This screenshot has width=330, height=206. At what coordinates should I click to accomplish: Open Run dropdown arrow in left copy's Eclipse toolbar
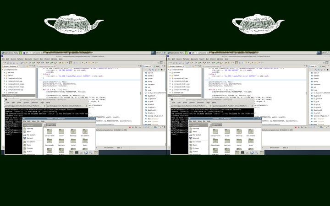[x=52, y=63]
